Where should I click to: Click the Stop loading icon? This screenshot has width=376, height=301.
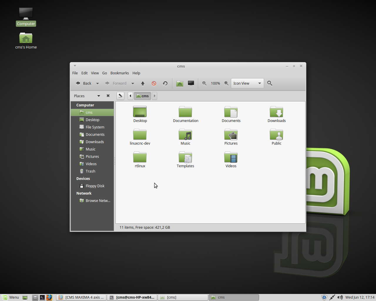[154, 83]
